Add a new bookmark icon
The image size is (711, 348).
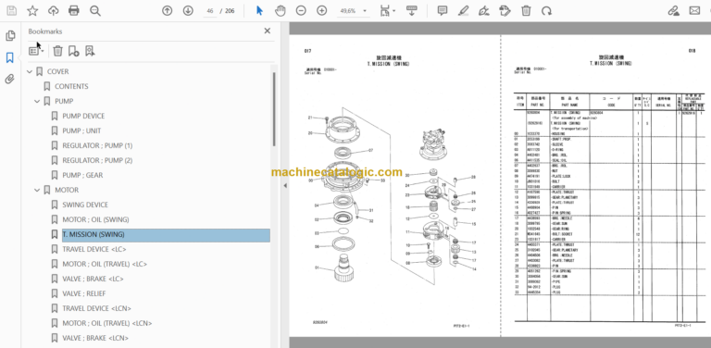pyautogui.click(x=74, y=51)
